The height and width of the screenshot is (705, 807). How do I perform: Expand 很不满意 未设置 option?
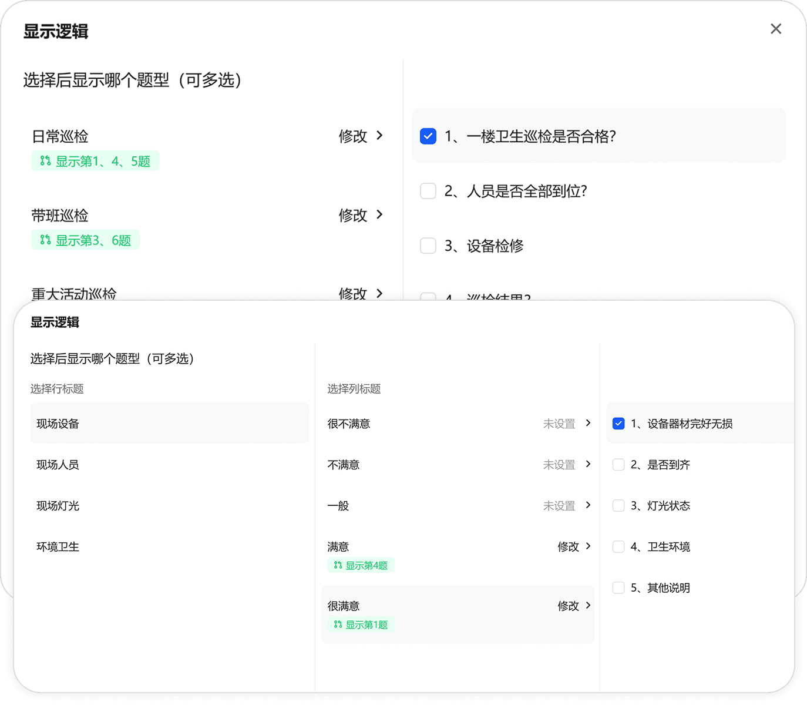(x=588, y=424)
